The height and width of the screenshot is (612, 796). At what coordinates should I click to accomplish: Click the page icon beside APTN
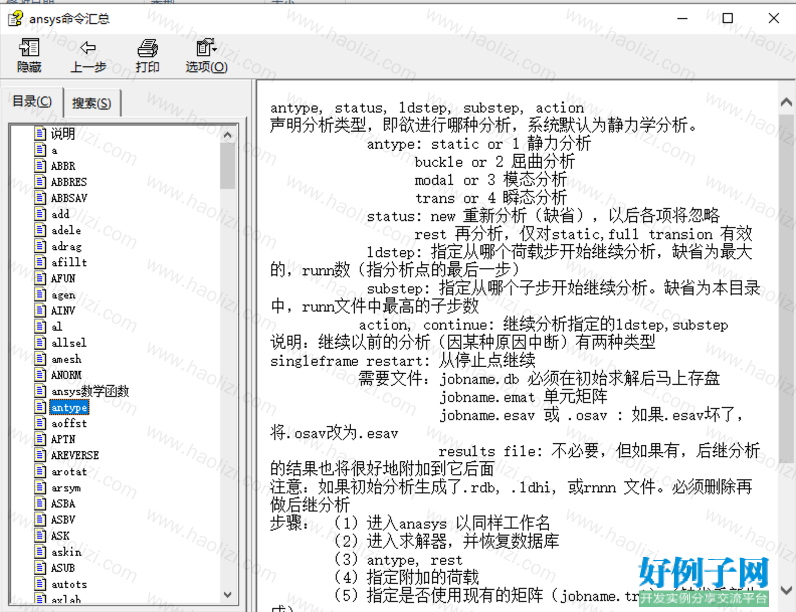40,439
